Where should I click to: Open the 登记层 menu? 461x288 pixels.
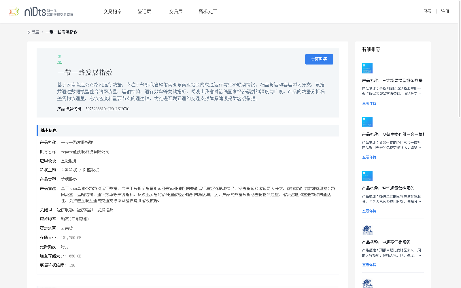coord(144,12)
